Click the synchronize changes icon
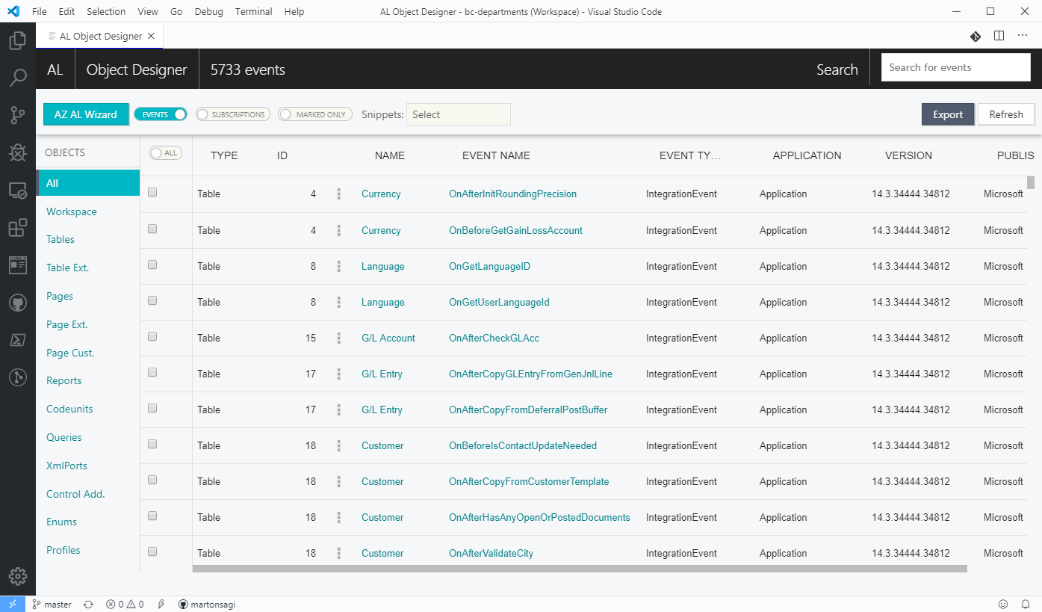The image size is (1042, 612). coord(88,604)
